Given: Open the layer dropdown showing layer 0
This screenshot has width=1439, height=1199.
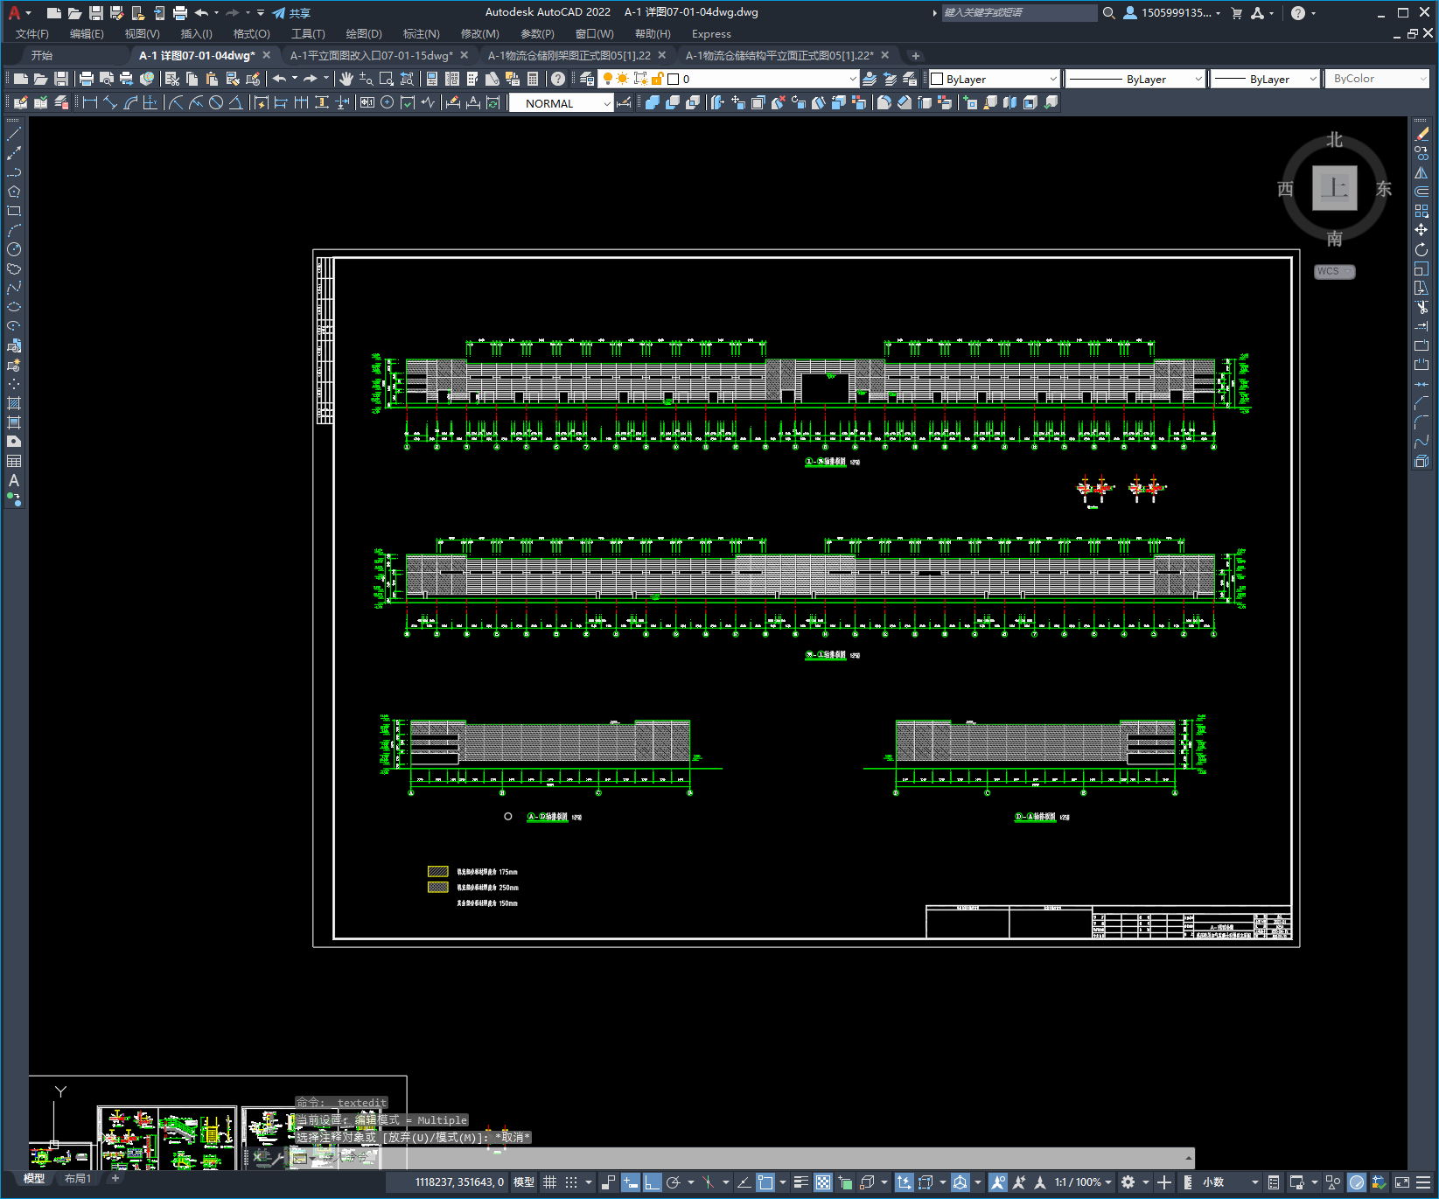Looking at the screenshot, I should (728, 79).
